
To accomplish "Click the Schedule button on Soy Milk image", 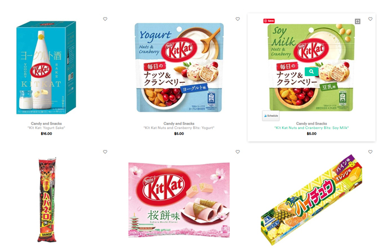I will pos(271,116).
